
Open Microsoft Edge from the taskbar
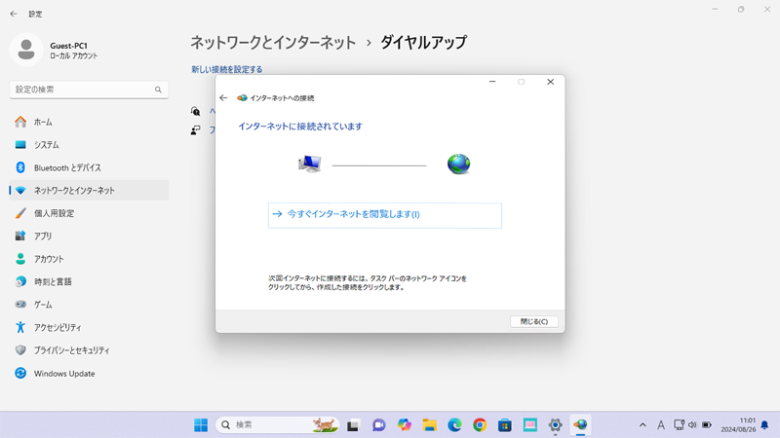(454, 425)
